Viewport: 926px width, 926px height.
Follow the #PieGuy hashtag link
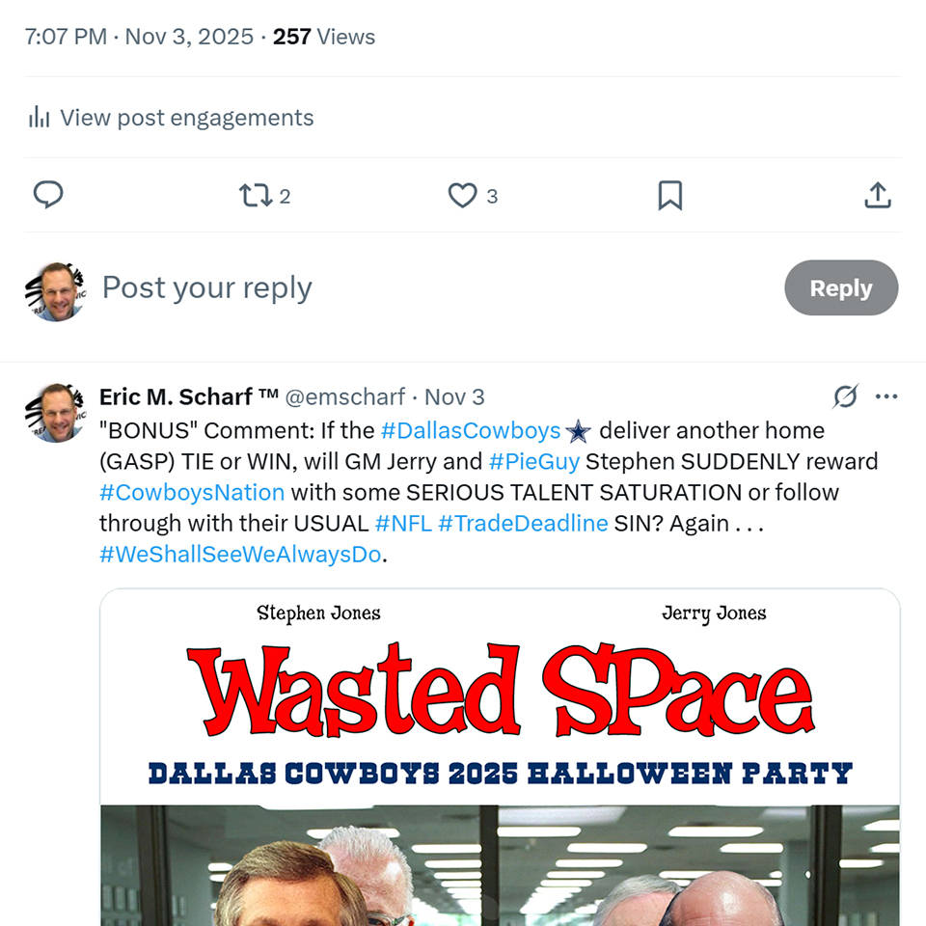[x=533, y=461]
